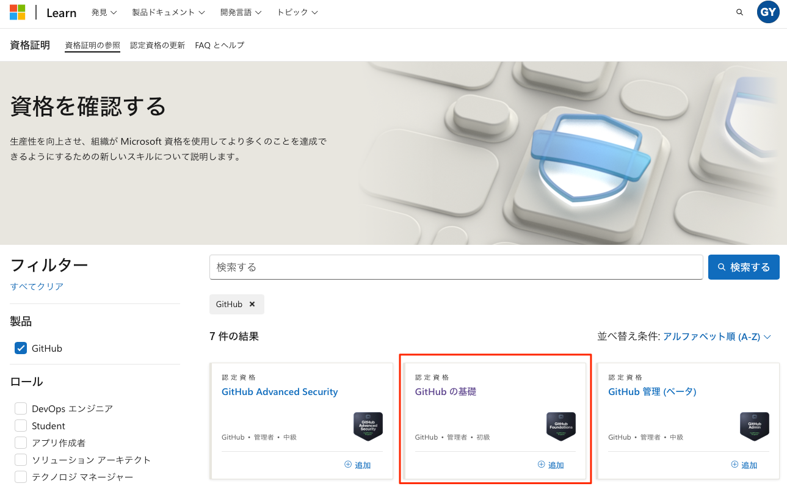Select the 資格証明の参照 tab
787x486 pixels.
coord(93,45)
